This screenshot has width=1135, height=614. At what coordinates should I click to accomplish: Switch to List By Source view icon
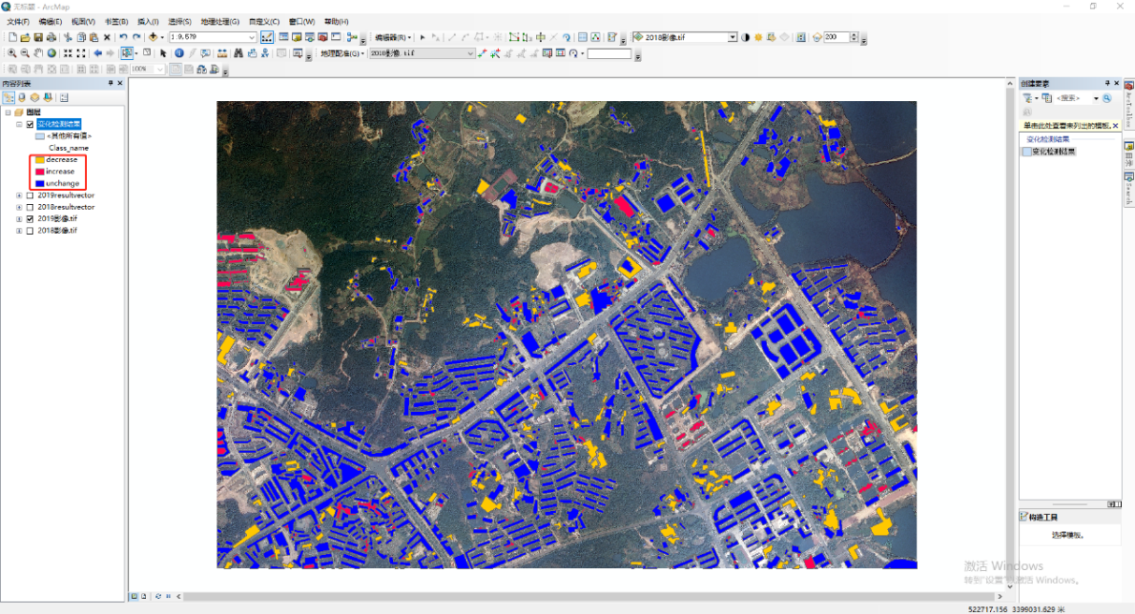click(x=21, y=97)
